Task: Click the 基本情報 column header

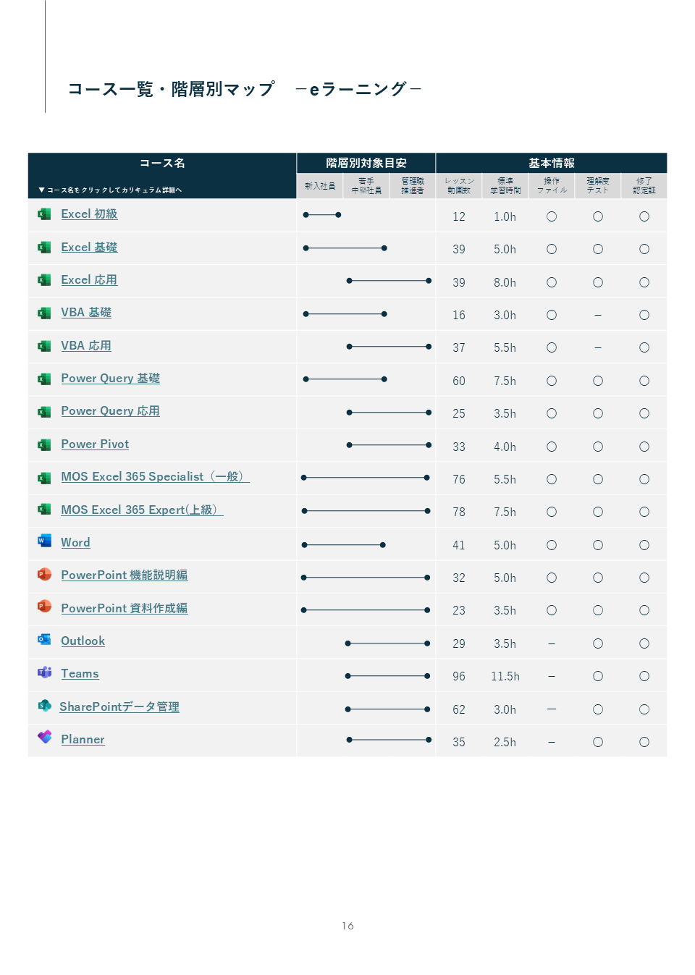Action: pos(551,163)
